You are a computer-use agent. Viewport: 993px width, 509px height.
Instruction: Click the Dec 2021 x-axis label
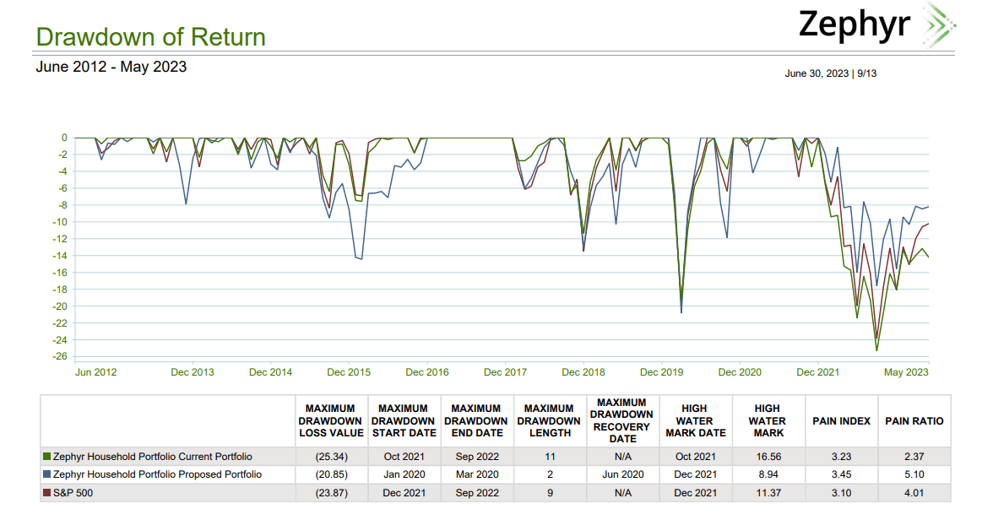(x=817, y=372)
